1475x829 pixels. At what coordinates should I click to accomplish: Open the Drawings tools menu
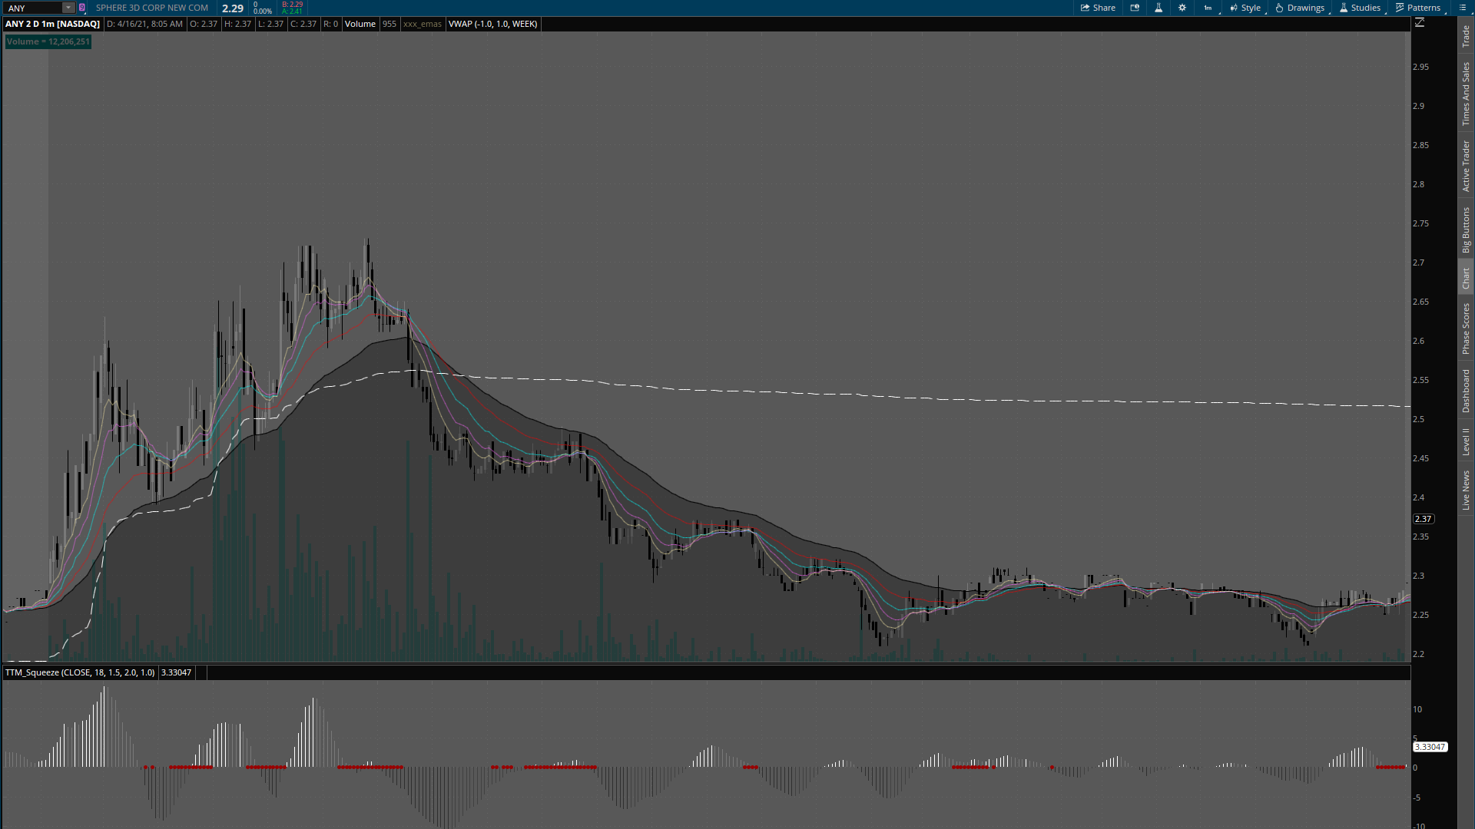pos(1300,8)
